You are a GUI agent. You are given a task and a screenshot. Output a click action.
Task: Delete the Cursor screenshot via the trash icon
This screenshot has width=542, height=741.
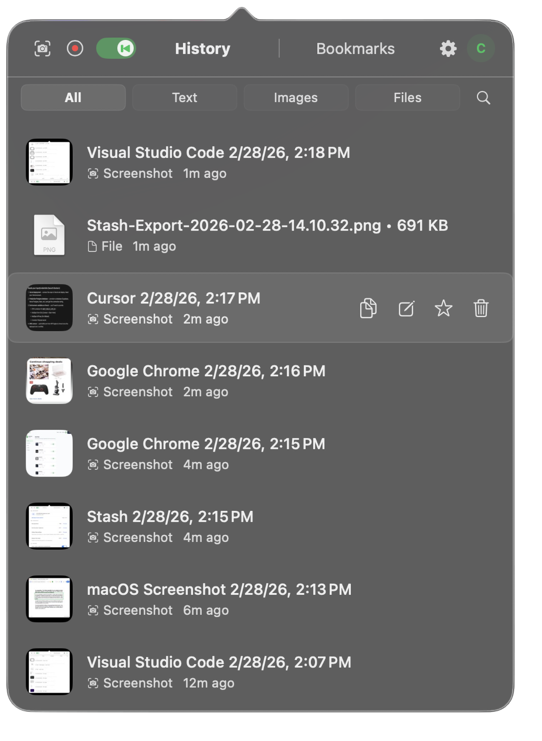481,308
